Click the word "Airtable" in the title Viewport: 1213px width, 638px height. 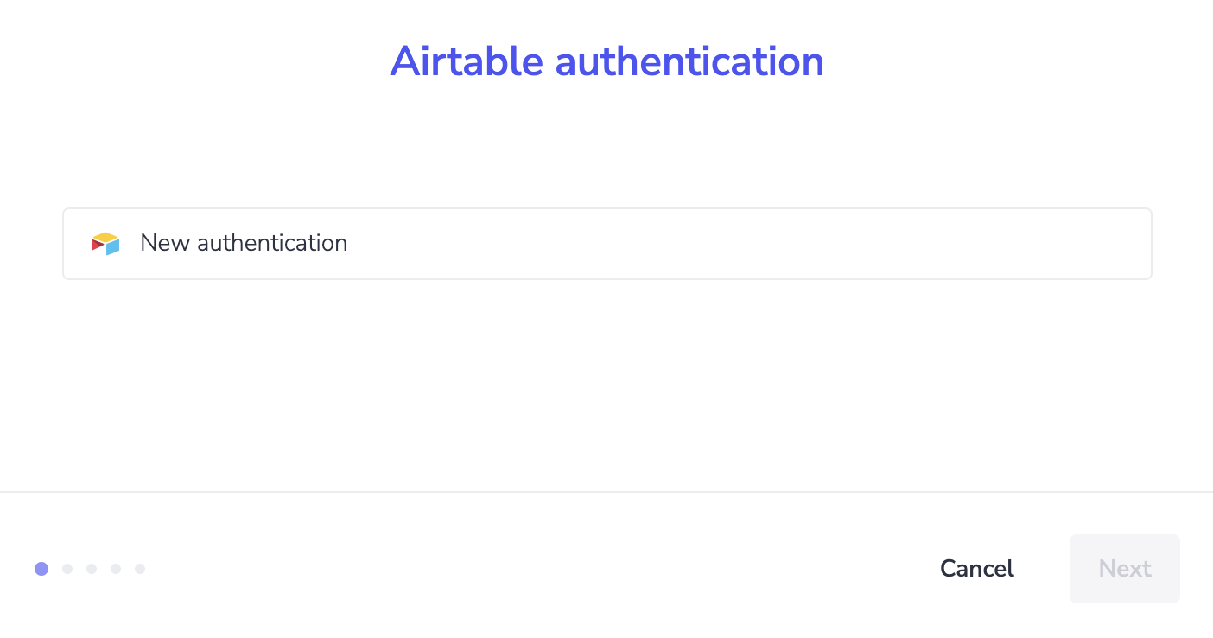coord(467,61)
